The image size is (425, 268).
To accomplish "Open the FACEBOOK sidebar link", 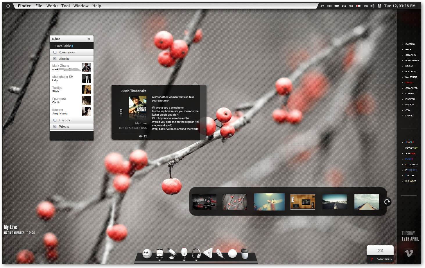I will [x=411, y=170].
